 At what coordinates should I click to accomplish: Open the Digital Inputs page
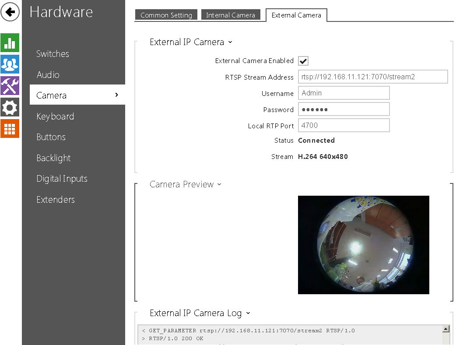click(x=62, y=179)
